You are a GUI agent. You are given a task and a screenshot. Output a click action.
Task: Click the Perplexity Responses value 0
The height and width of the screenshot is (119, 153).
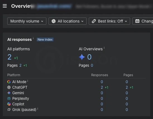click(102, 98)
